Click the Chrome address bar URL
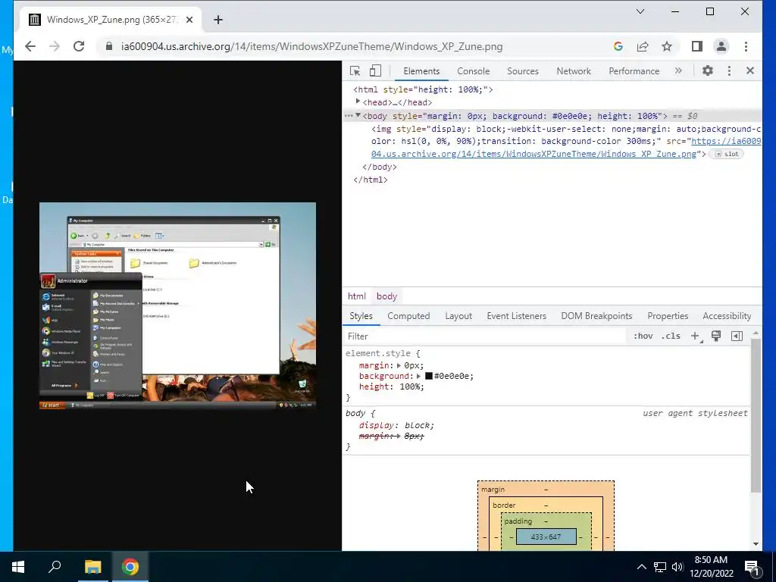Viewport: 776px width, 582px height. tap(311, 46)
